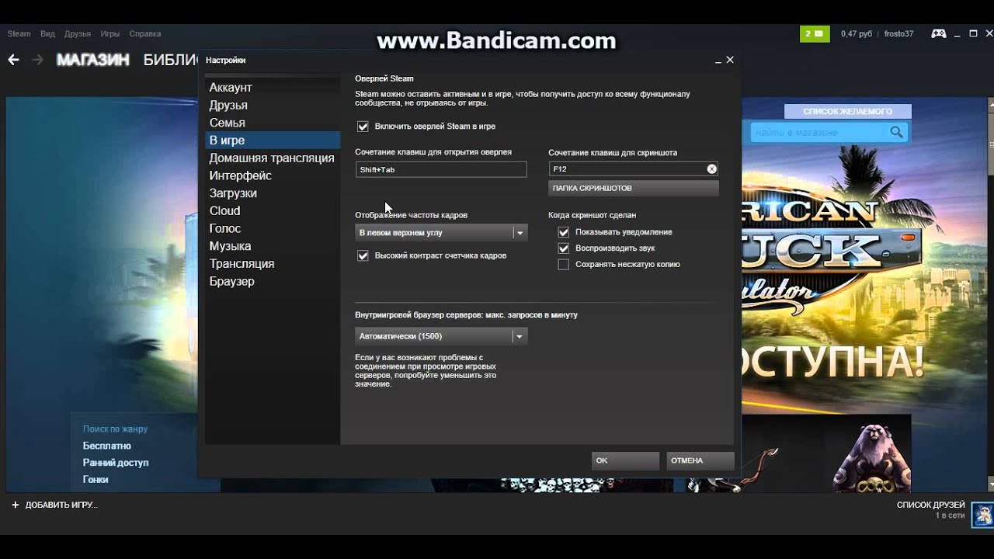Screen dimensions: 994x559
Task: Toggle Показывать уведомление checkbox
Action: (x=564, y=232)
